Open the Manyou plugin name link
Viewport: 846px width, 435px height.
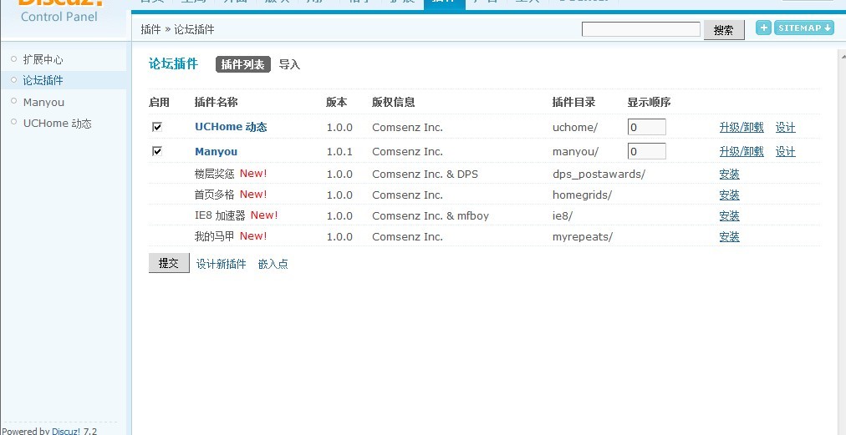tap(216, 151)
